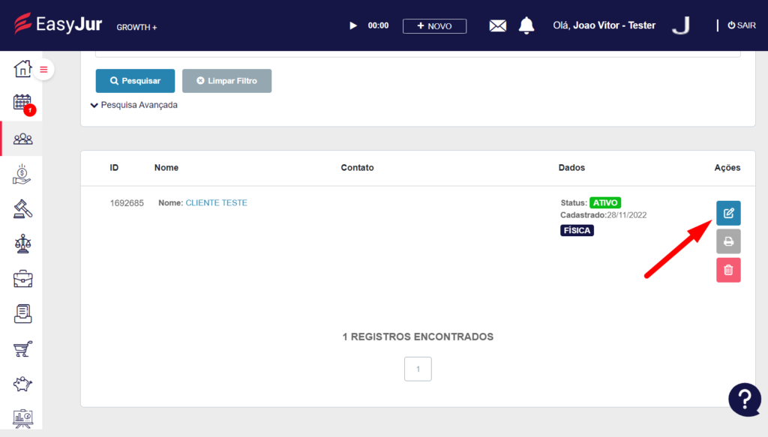This screenshot has width=768, height=437.
Task: Click record ID 1692685
Action: pyautogui.click(x=127, y=203)
